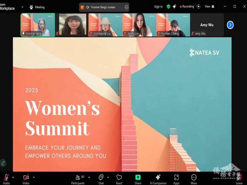
Task: Expand audio options caret
Action: (13, 177)
